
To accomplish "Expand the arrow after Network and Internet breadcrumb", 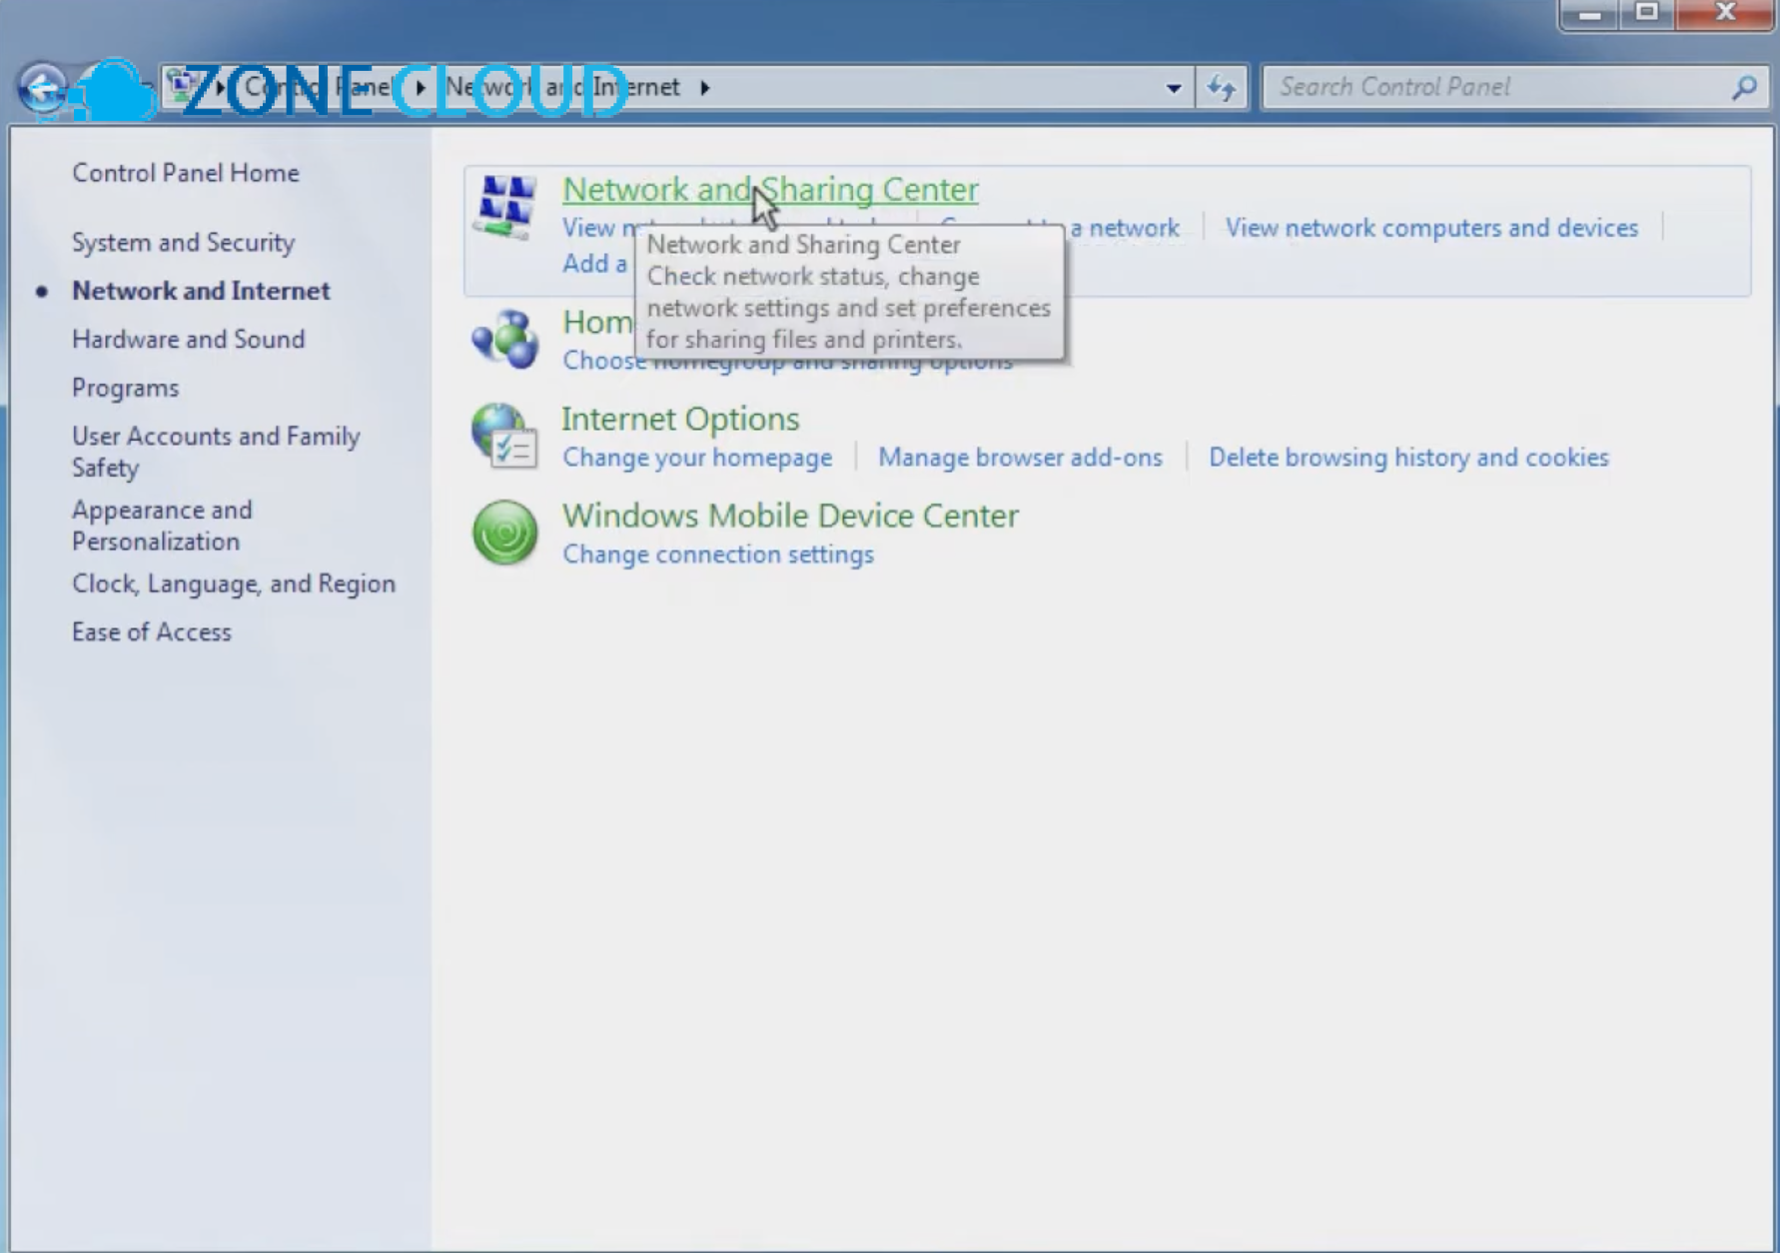I will [705, 88].
